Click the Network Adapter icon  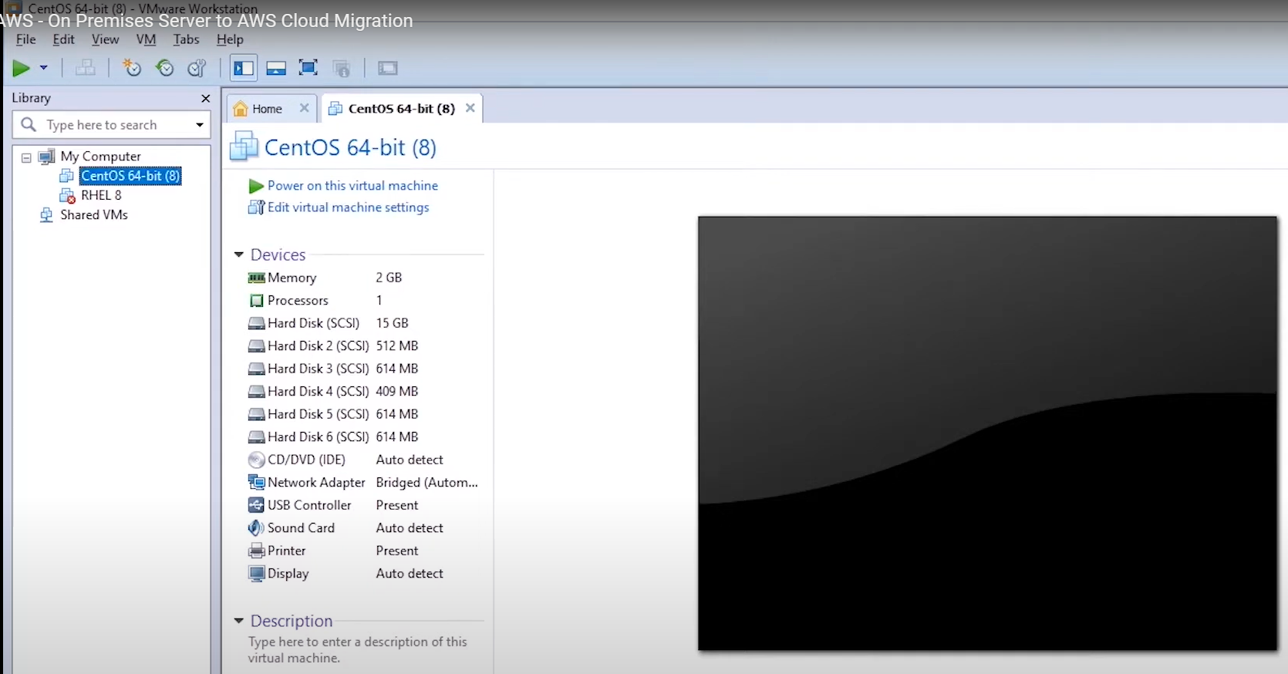(x=256, y=483)
